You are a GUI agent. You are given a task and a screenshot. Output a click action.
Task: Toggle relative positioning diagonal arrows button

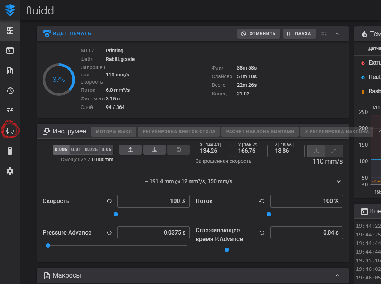(334, 151)
